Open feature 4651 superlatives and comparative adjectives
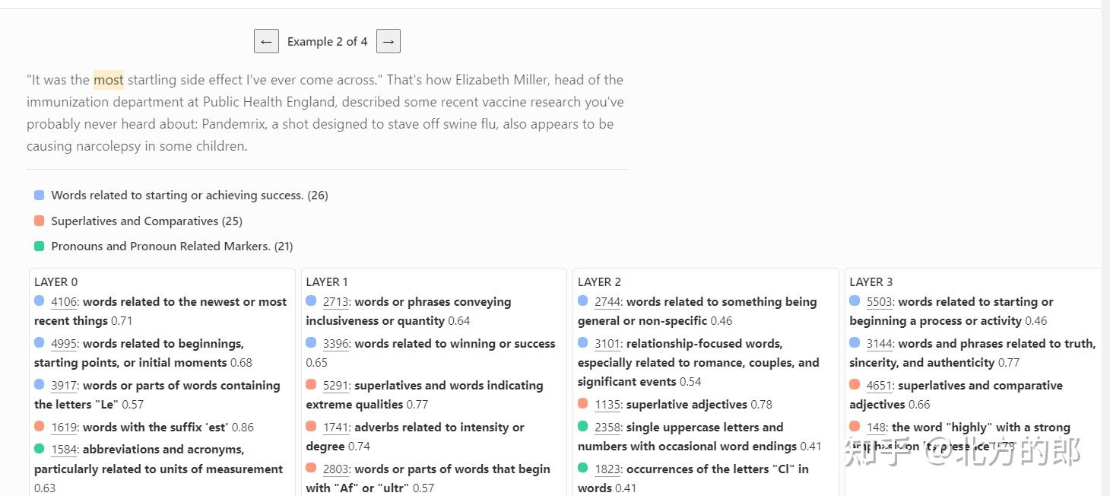The height and width of the screenshot is (496, 1110). click(879, 386)
